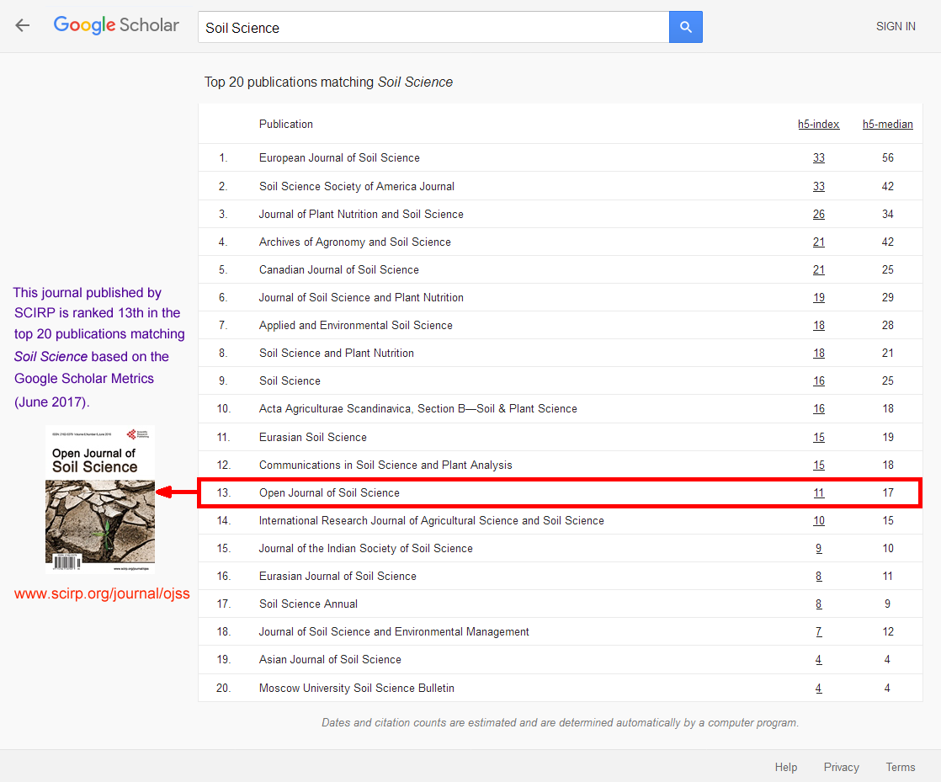Viewport: 941px width, 782px height.
Task: Select the Open Journal of Soil Science title
Action: (x=329, y=492)
